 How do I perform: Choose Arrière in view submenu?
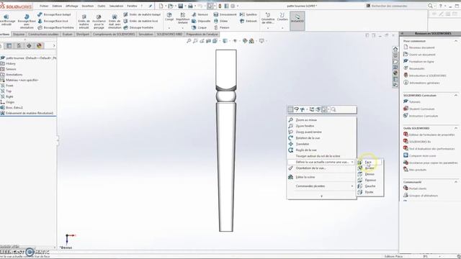point(370,168)
